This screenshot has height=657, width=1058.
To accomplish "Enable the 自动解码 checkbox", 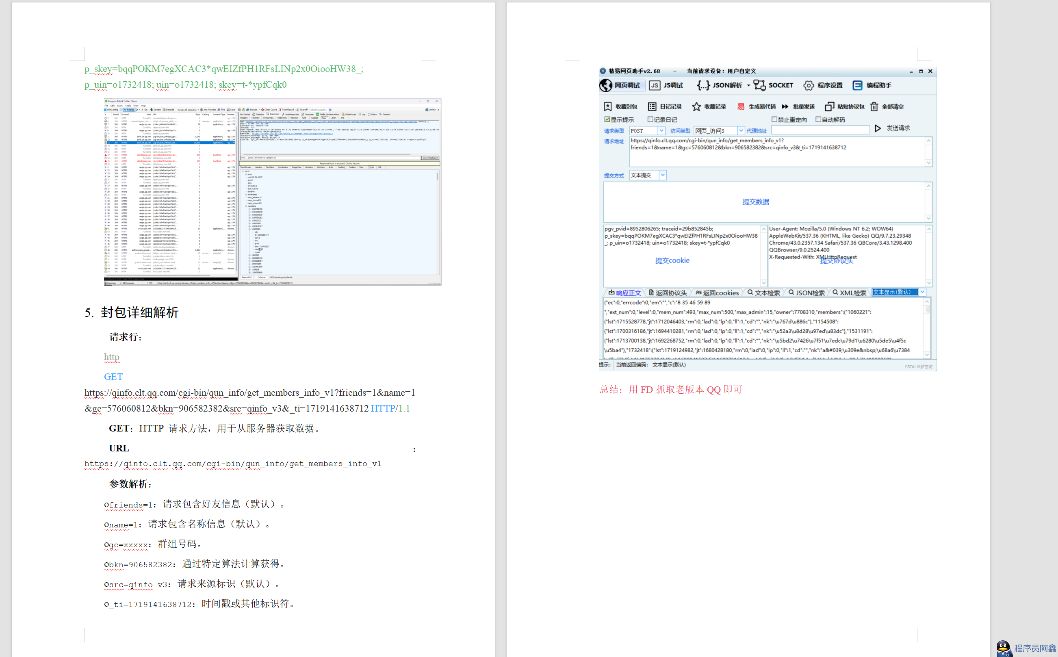I will pos(818,119).
